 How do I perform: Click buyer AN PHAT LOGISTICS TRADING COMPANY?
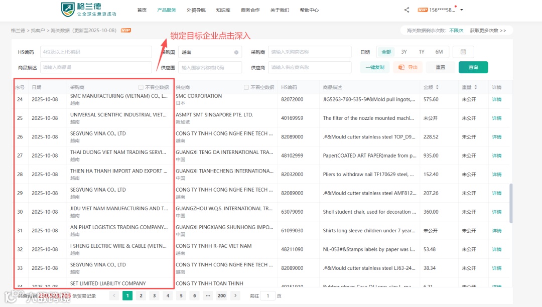pyautogui.click(x=119, y=227)
